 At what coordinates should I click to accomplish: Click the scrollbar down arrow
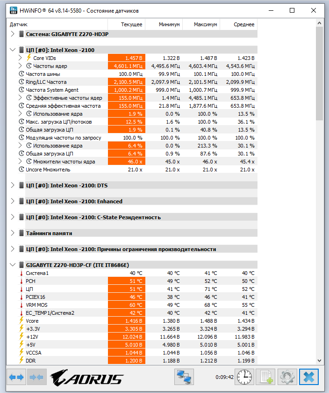pos(319,360)
